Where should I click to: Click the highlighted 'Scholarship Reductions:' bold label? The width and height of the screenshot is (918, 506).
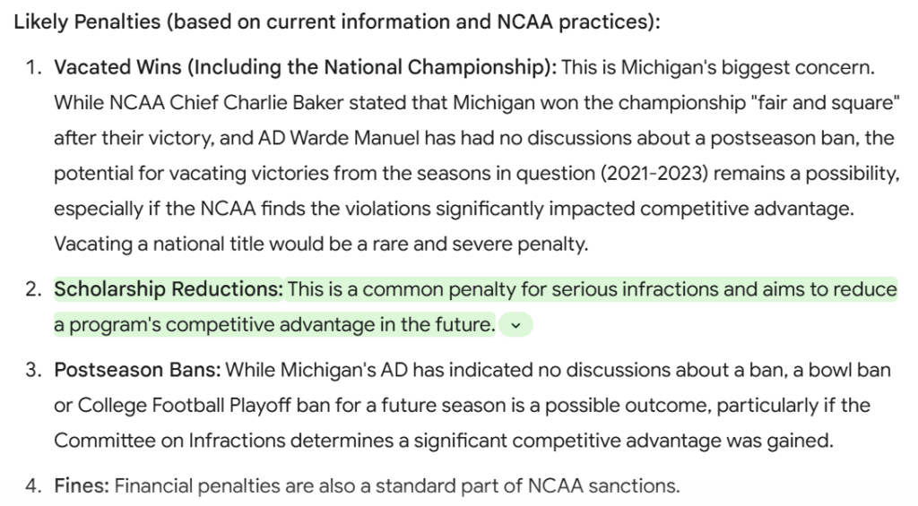point(169,289)
